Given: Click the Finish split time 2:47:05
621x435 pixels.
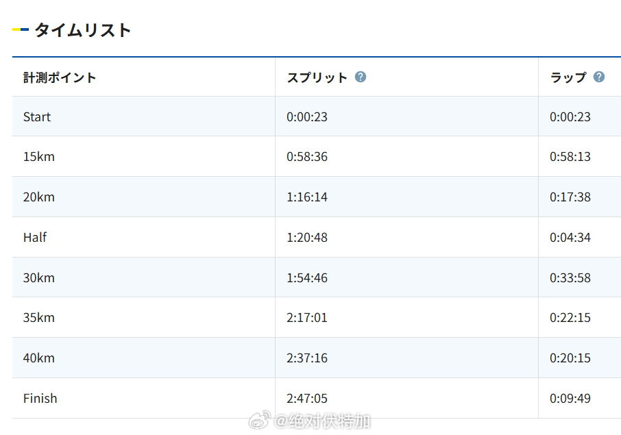Looking at the screenshot, I should pyautogui.click(x=307, y=399).
